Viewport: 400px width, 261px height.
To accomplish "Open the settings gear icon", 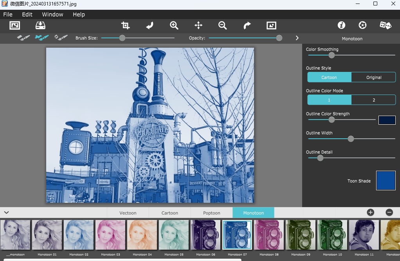I will (362, 25).
